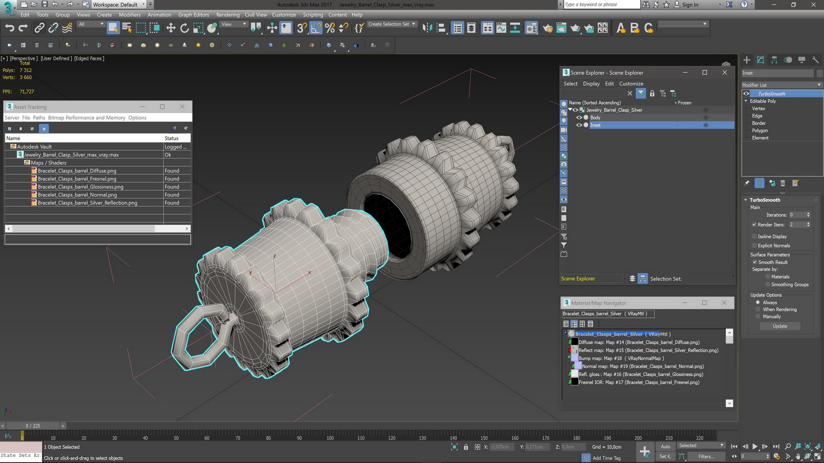Click the Mirror tool icon

pyautogui.click(x=427, y=28)
